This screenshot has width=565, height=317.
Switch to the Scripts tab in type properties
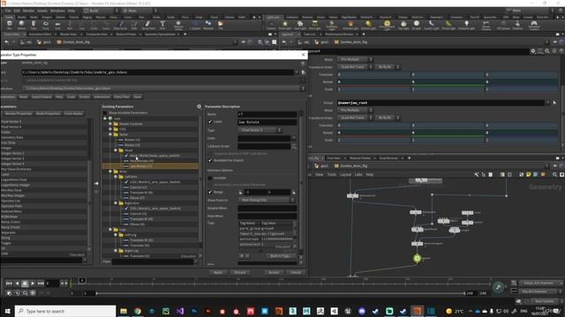(x=85, y=97)
